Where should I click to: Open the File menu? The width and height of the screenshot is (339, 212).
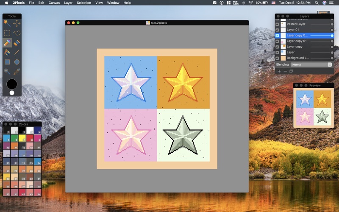coord(31,3)
